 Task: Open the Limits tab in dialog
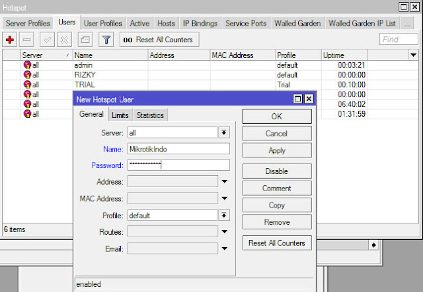(x=120, y=115)
